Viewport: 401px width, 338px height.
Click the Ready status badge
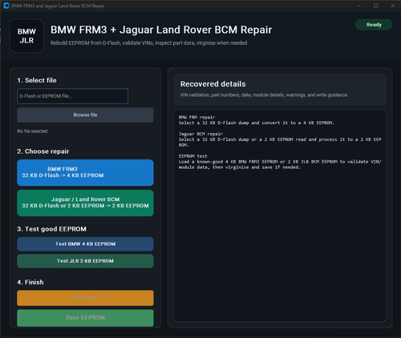[x=374, y=25]
